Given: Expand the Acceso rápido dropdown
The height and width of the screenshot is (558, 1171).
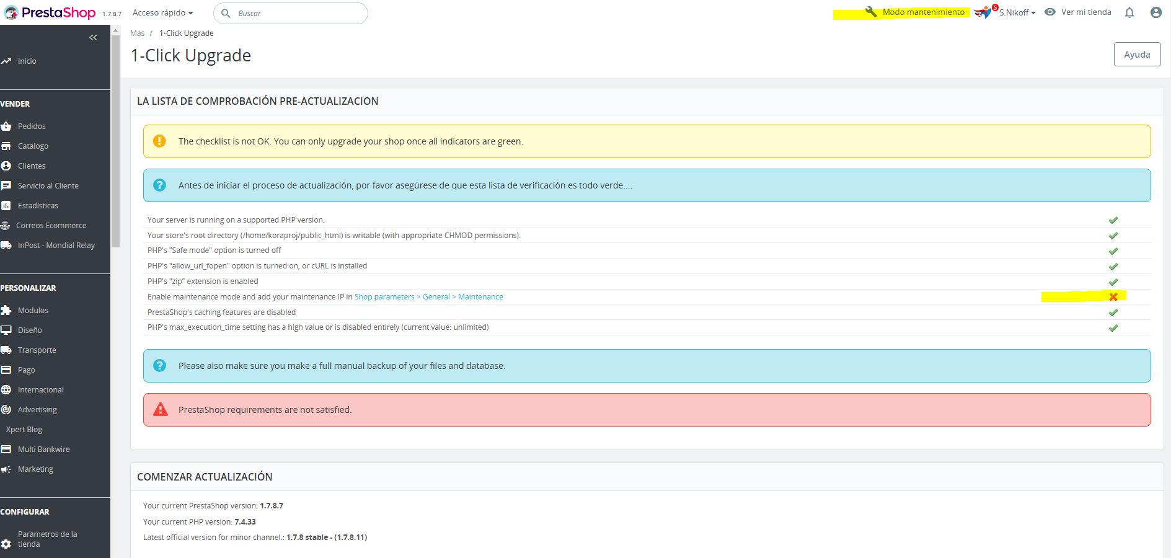Looking at the screenshot, I should click(x=162, y=12).
